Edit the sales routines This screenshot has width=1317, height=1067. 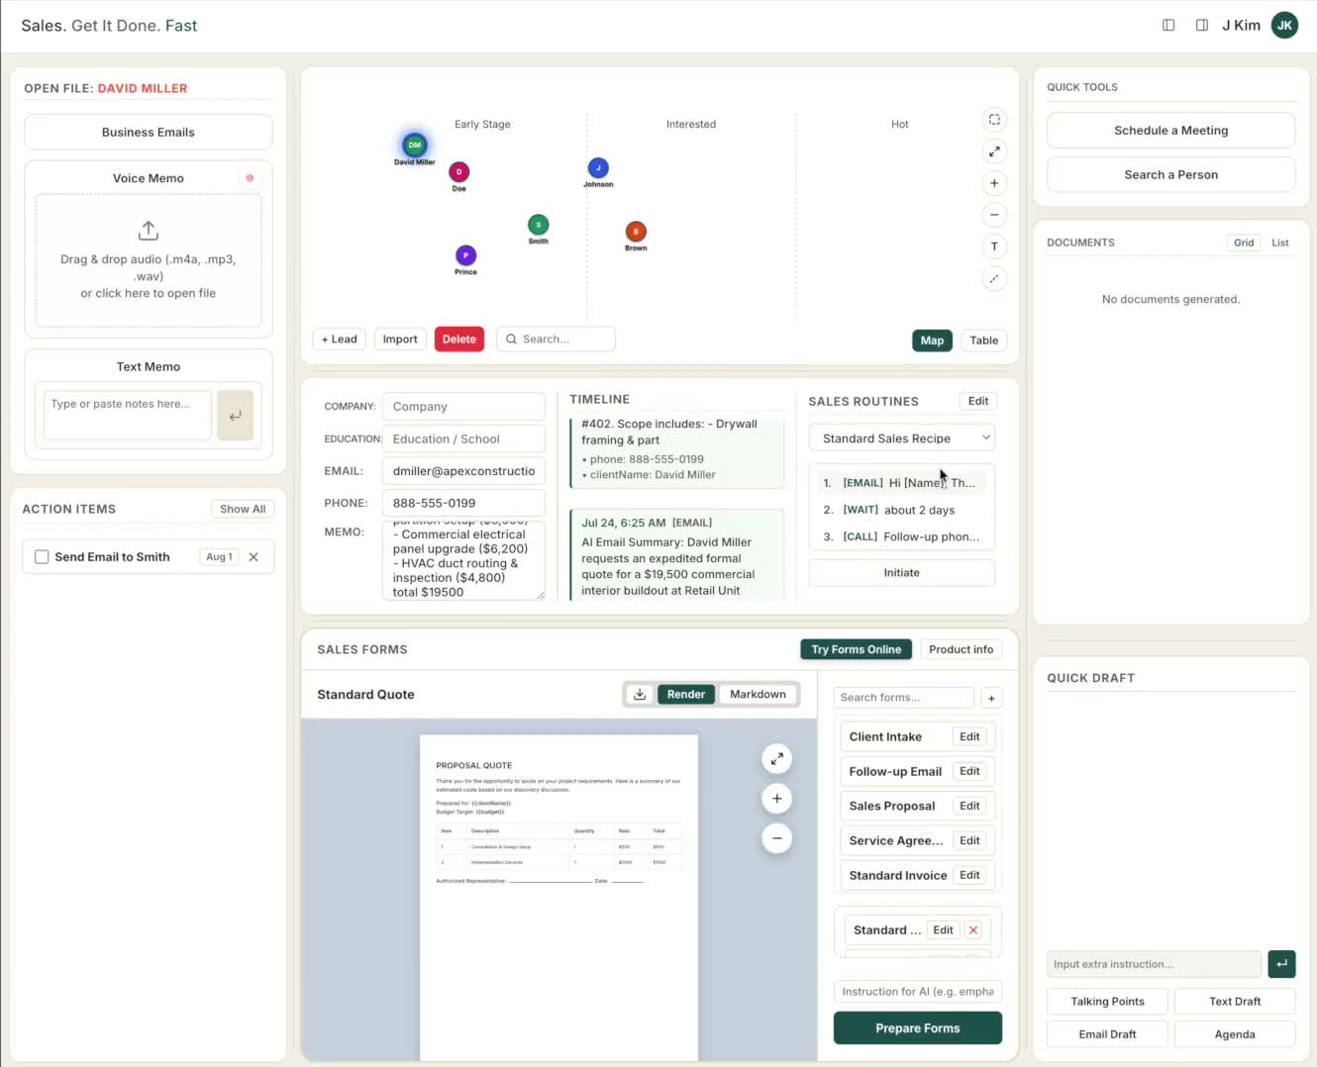(978, 401)
